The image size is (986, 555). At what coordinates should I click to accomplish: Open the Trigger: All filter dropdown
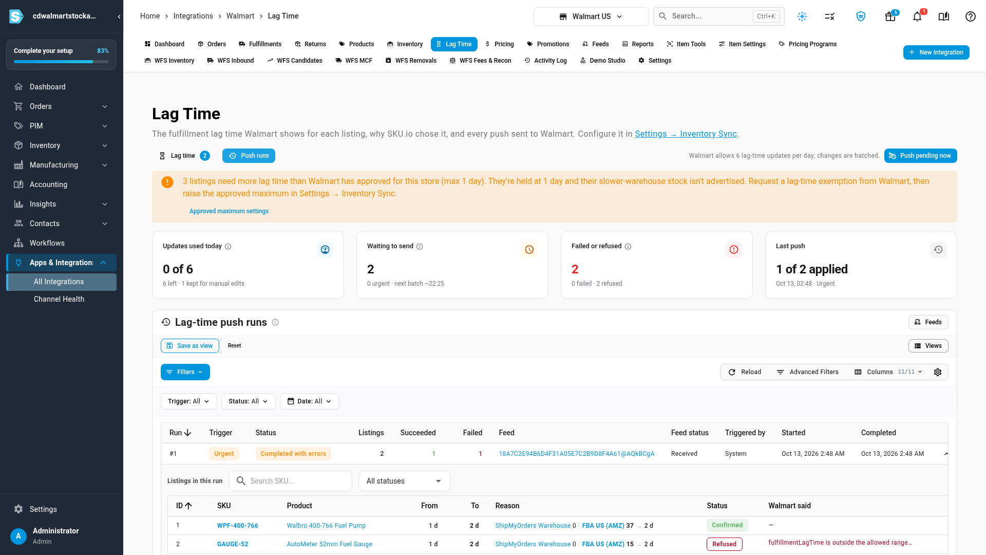189,401
